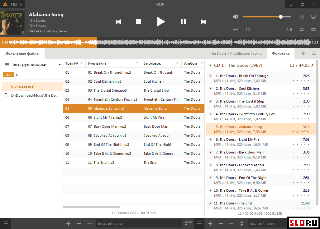
Task: Toggle shuffle playback mode
Action: [313, 30]
